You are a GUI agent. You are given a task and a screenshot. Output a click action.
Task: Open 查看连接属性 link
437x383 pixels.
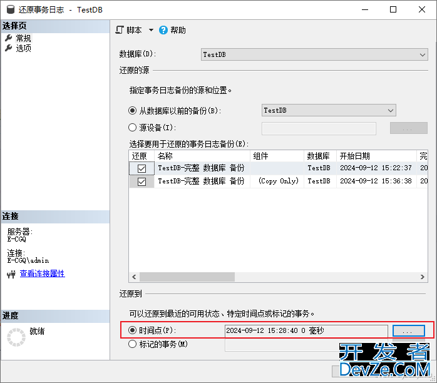tap(43, 273)
